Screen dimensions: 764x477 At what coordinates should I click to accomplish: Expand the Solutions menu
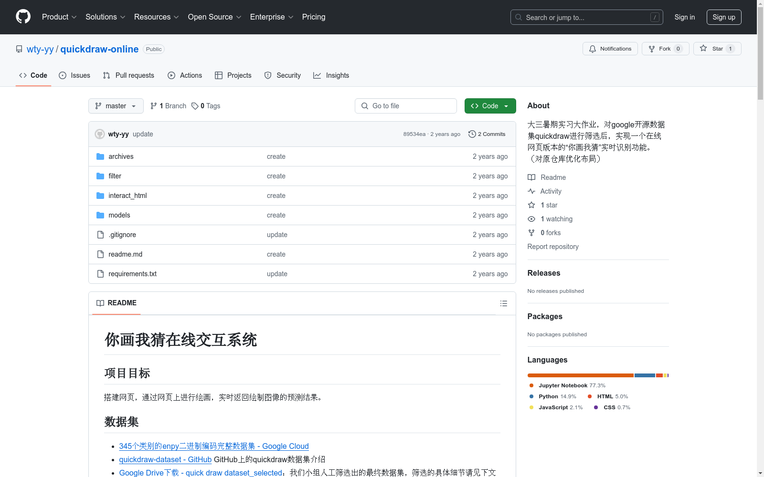(x=106, y=17)
